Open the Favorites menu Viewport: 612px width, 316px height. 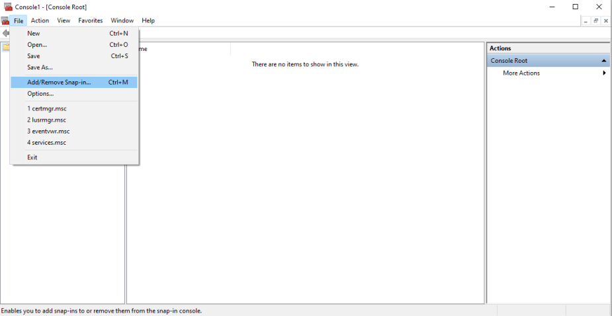(90, 20)
